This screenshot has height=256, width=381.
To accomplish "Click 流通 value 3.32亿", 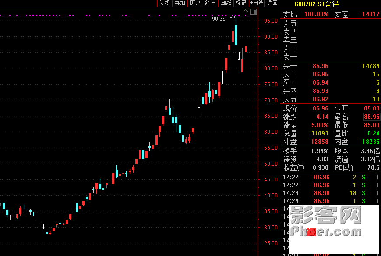I will (370, 159).
